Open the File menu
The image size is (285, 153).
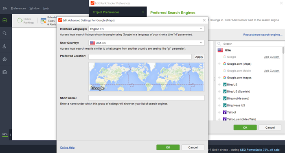(5, 9)
